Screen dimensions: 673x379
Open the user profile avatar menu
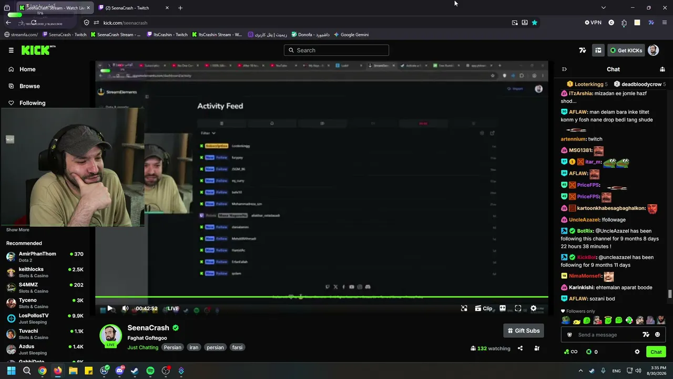[x=653, y=51]
